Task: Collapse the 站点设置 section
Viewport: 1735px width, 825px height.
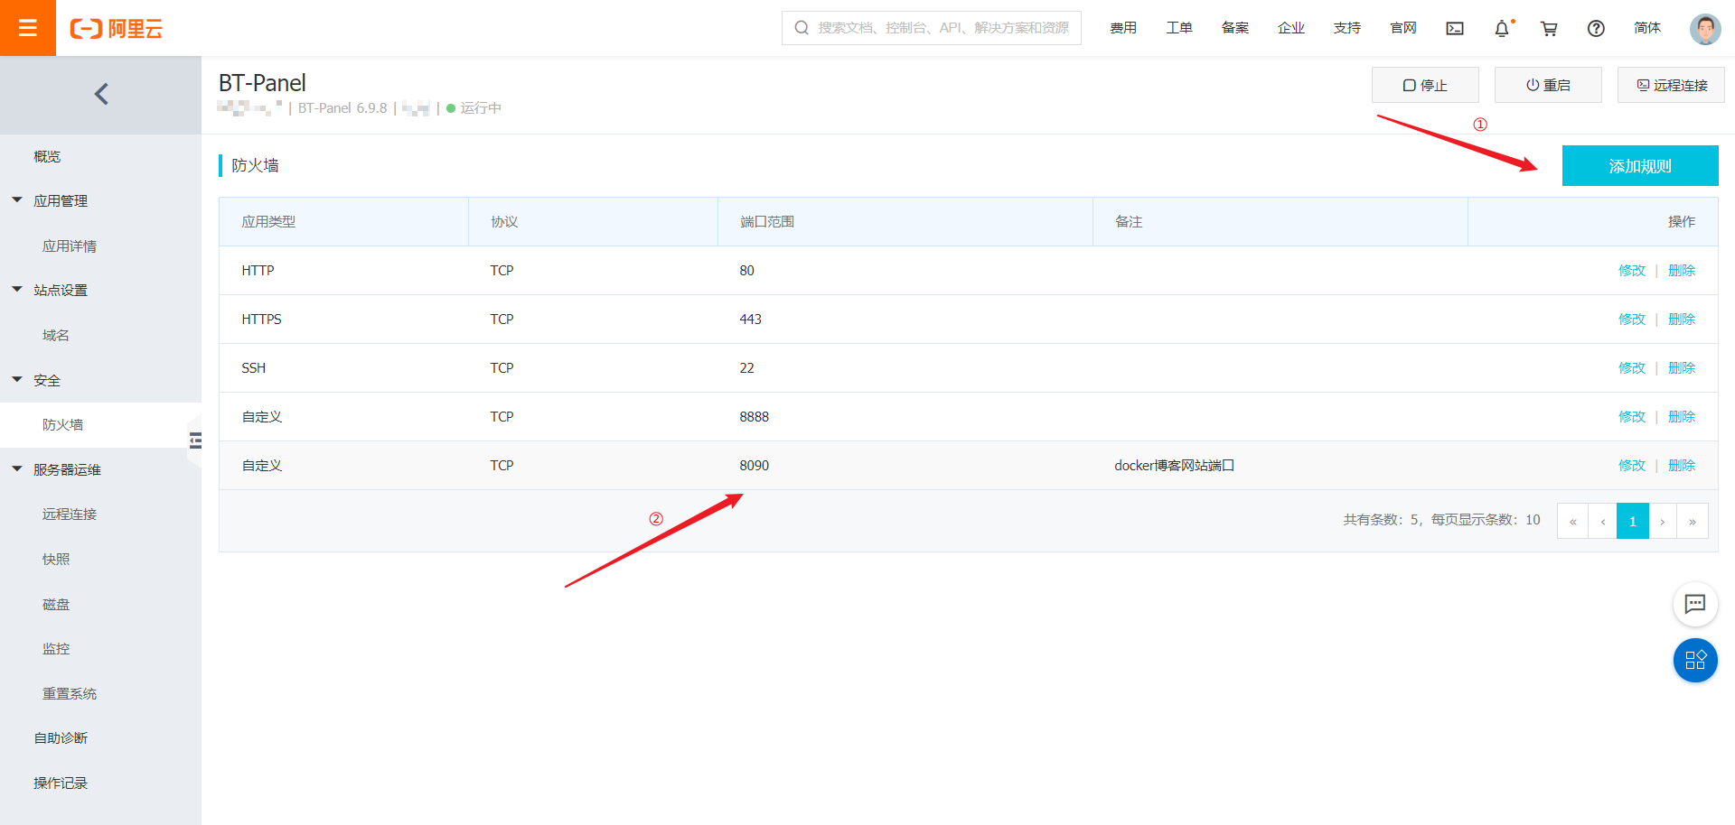Action: pos(17,290)
